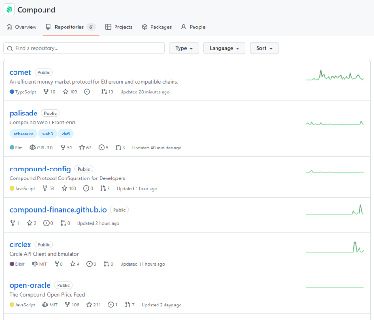This screenshot has width=374, height=320.
Task: Click the Elm language color dot on palisade
Action: tap(12, 148)
